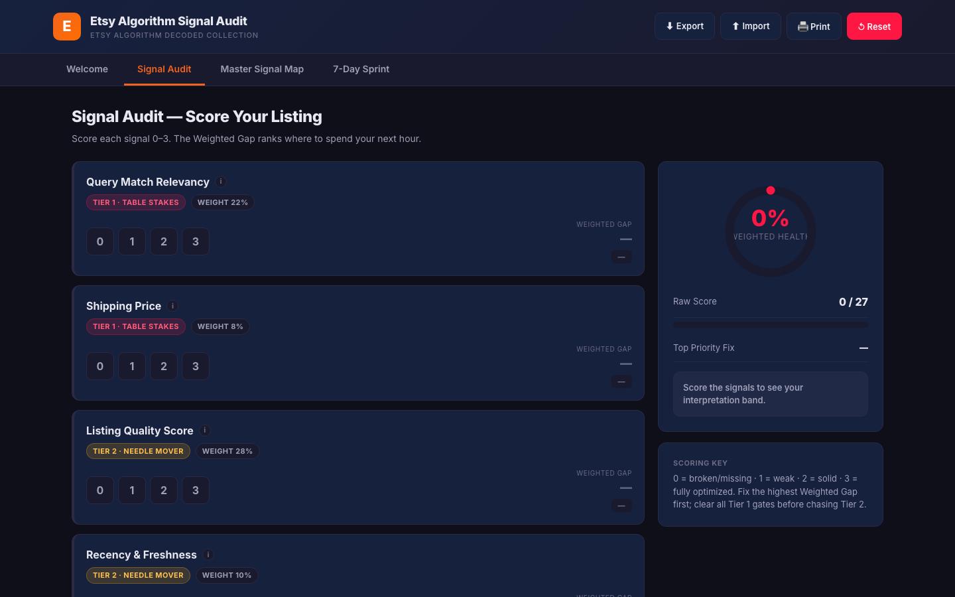The width and height of the screenshot is (955, 597).
Task: Click the Etsy Algorithm Signal Audit title
Action: [x=168, y=21]
